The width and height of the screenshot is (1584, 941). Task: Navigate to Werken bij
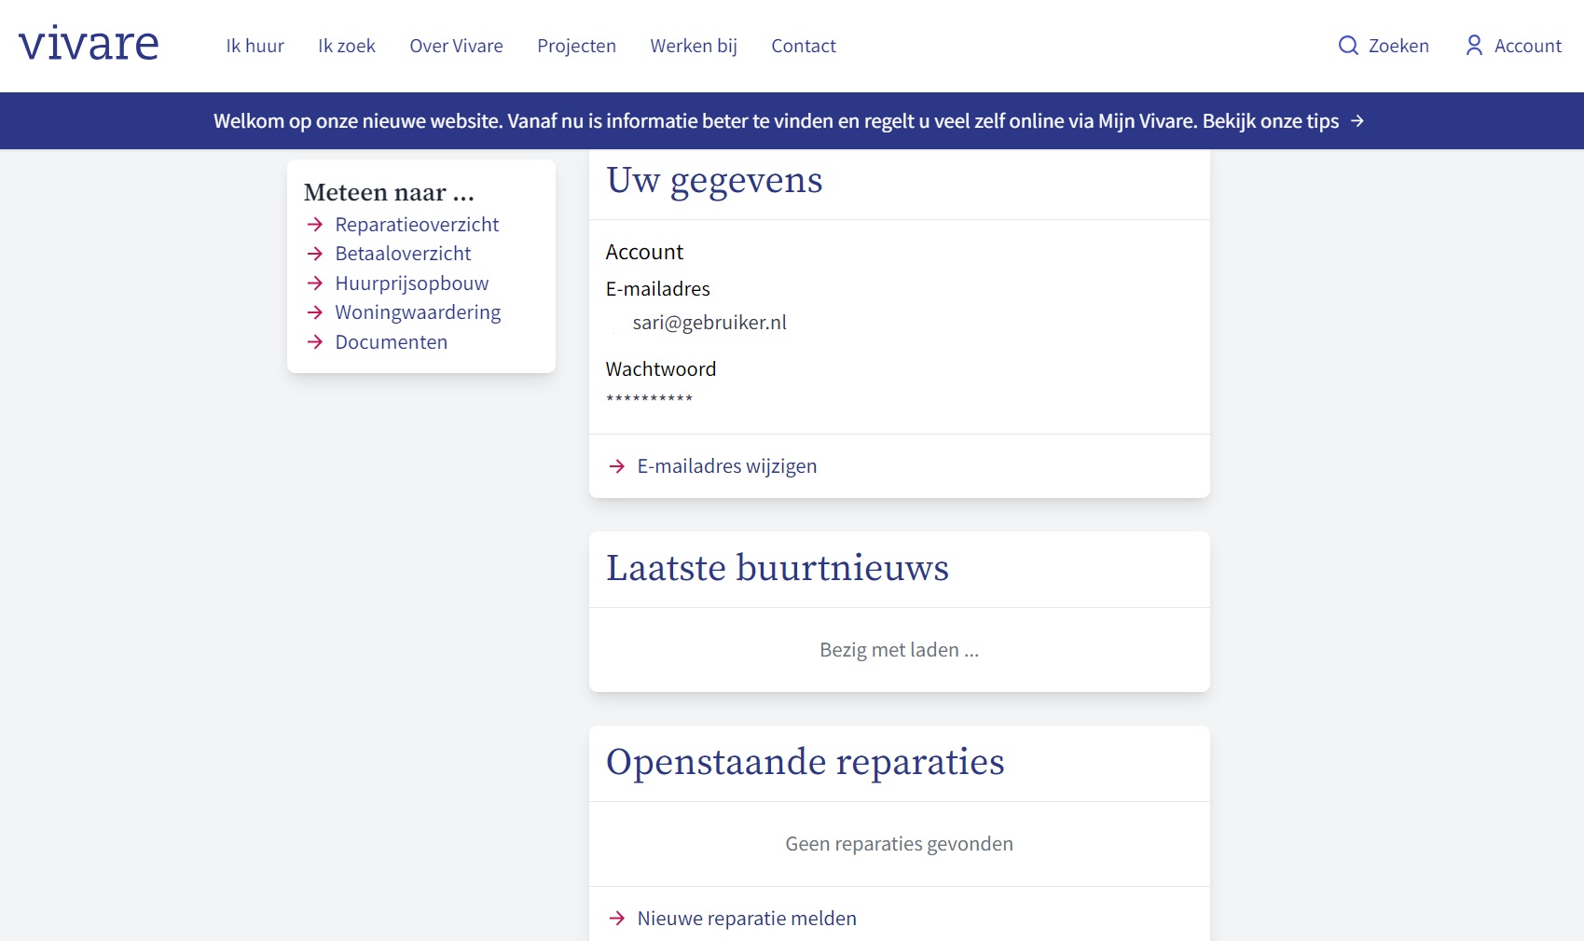coord(693,46)
